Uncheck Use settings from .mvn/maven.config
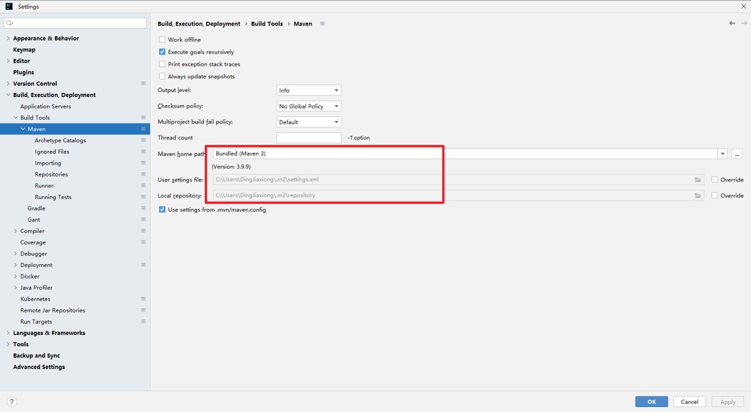The image size is (751, 412). point(162,210)
